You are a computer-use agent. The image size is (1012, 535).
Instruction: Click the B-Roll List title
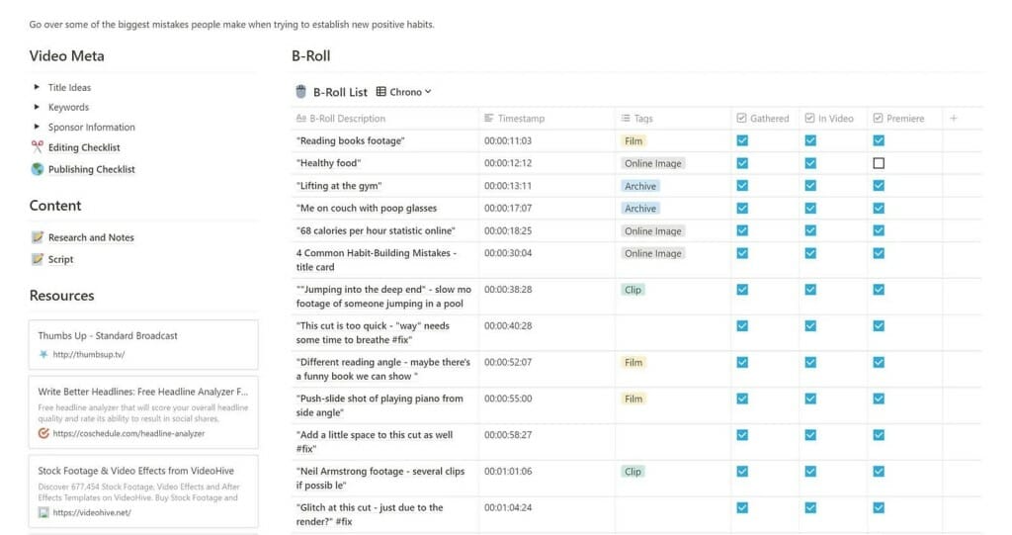point(340,92)
